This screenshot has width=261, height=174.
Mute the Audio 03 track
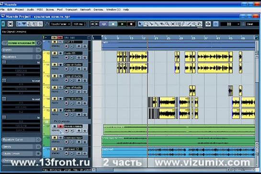(x=55, y=53)
